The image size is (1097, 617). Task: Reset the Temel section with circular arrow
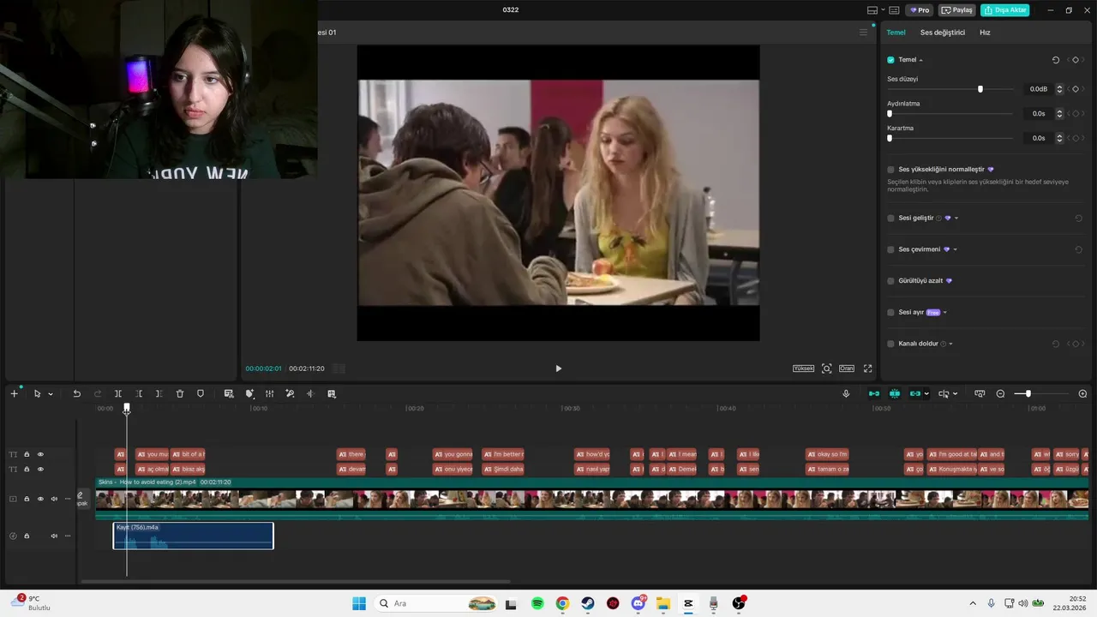[x=1056, y=60]
